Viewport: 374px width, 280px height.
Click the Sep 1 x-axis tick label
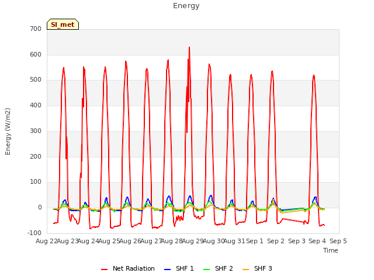point(255,241)
